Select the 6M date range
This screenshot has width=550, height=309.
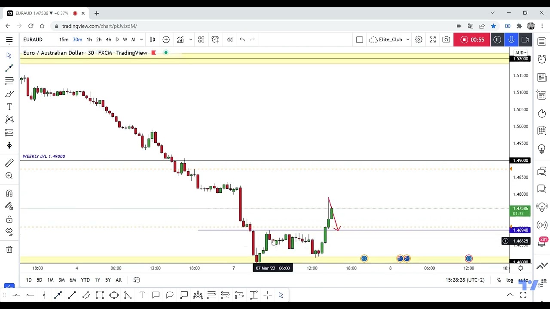click(x=73, y=280)
